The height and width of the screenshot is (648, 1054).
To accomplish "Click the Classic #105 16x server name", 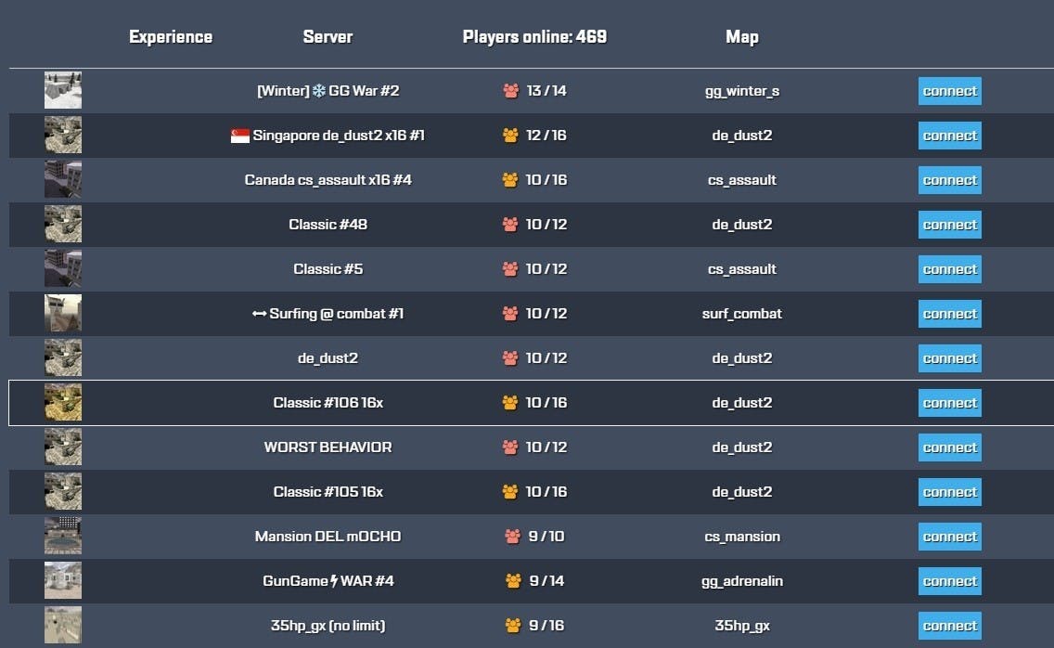I will [x=328, y=492].
